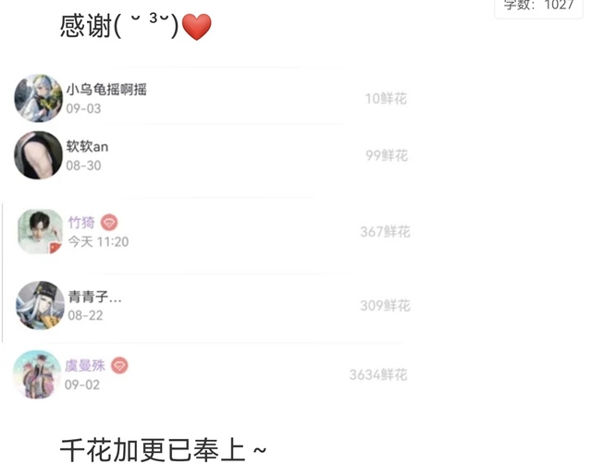Image resolution: width=592 pixels, height=476 pixels.
Task: Select purple username 竹猗
Action: 81,222
